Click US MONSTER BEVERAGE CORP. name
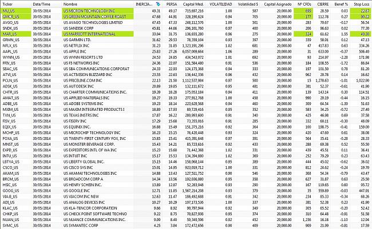This screenshot has width=372, height=229. [89, 144]
